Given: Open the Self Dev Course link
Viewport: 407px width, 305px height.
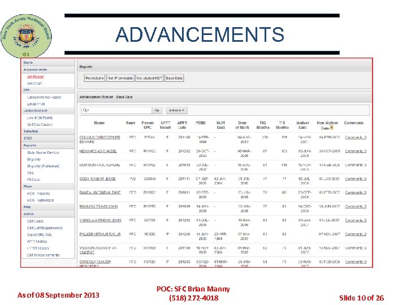Looking at the screenshot, I should coord(40,124).
